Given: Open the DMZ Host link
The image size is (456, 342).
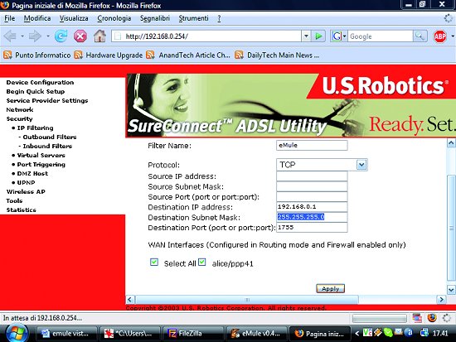Looking at the screenshot, I should 32,173.
